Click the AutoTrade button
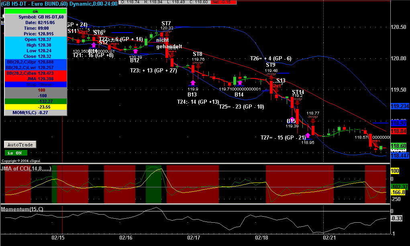The height and width of the screenshot is (246, 410). click(20, 144)
